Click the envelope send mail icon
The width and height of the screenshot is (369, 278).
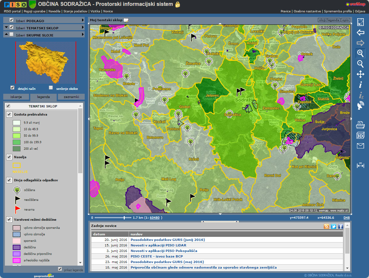point(360,146)
